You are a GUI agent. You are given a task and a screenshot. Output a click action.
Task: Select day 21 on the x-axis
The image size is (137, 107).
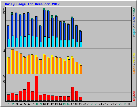(88, 104)
